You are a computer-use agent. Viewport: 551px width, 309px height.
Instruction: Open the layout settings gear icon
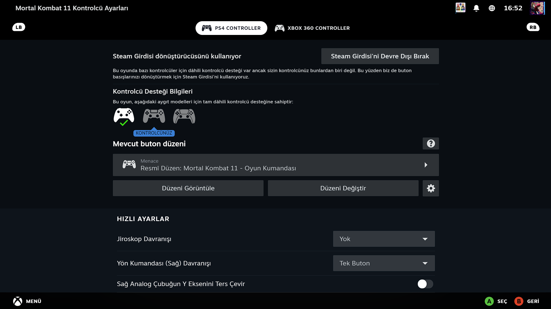pyautogui.click(x=431, y=188)
